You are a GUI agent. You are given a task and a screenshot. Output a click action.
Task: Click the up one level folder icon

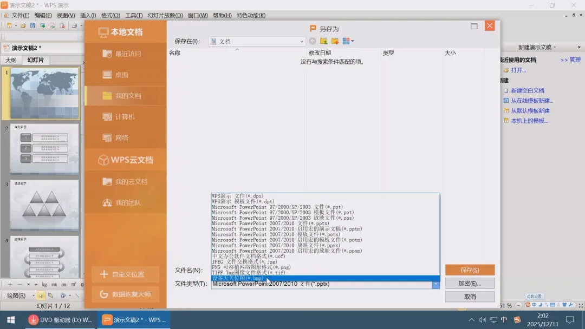point(323,41)
